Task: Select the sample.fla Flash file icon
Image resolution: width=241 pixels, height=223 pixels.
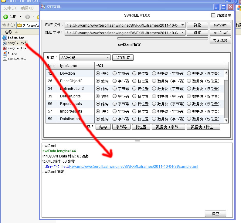Action: point(5,48)
